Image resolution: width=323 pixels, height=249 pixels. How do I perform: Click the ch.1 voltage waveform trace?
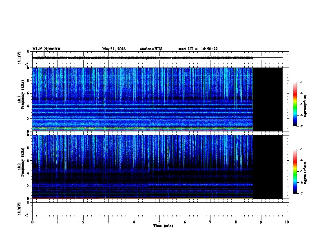pos(157,58)
